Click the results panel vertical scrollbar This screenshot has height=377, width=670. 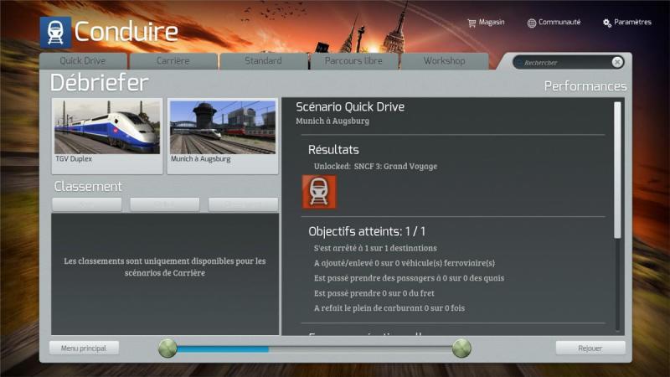(617, 170)
